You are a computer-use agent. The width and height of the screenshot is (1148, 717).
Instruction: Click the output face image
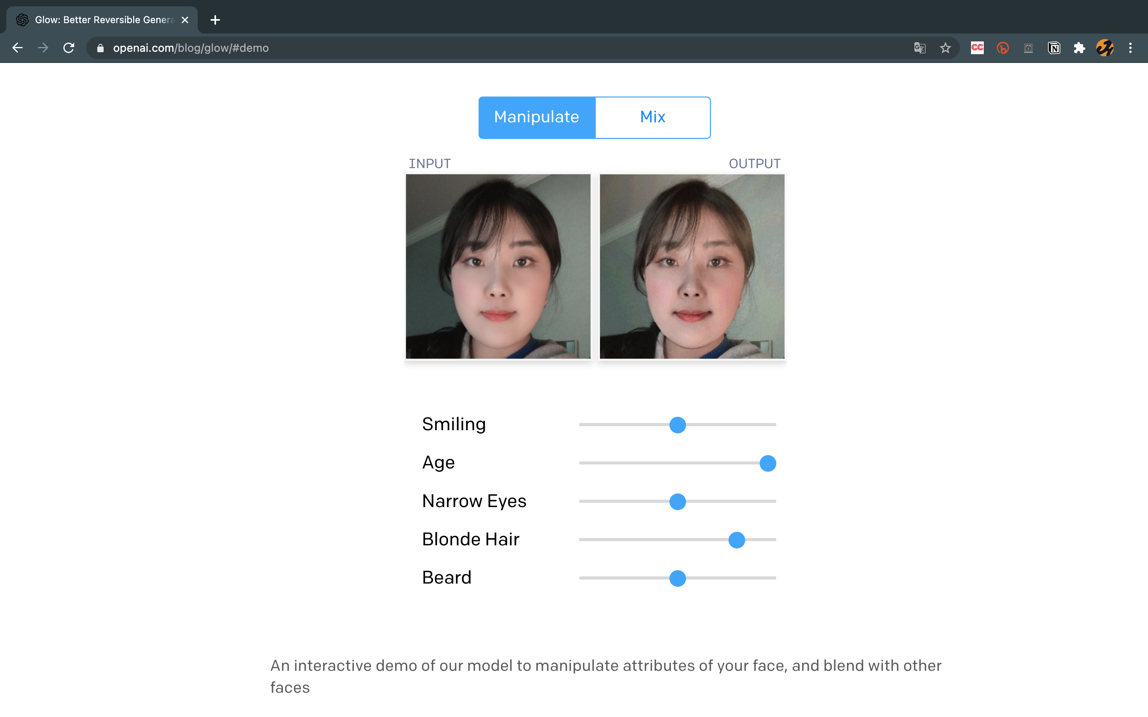click(x=692, y=266)
